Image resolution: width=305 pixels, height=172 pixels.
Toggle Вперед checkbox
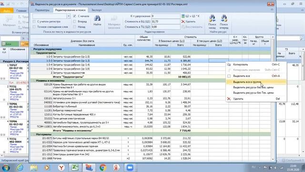click(74, 21)
